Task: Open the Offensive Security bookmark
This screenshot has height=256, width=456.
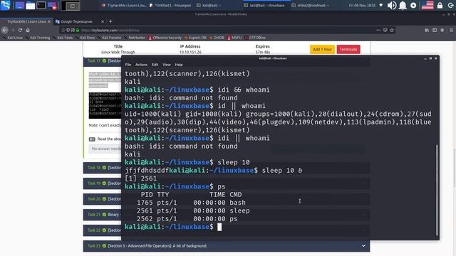Action: click(x=165, y=38)
